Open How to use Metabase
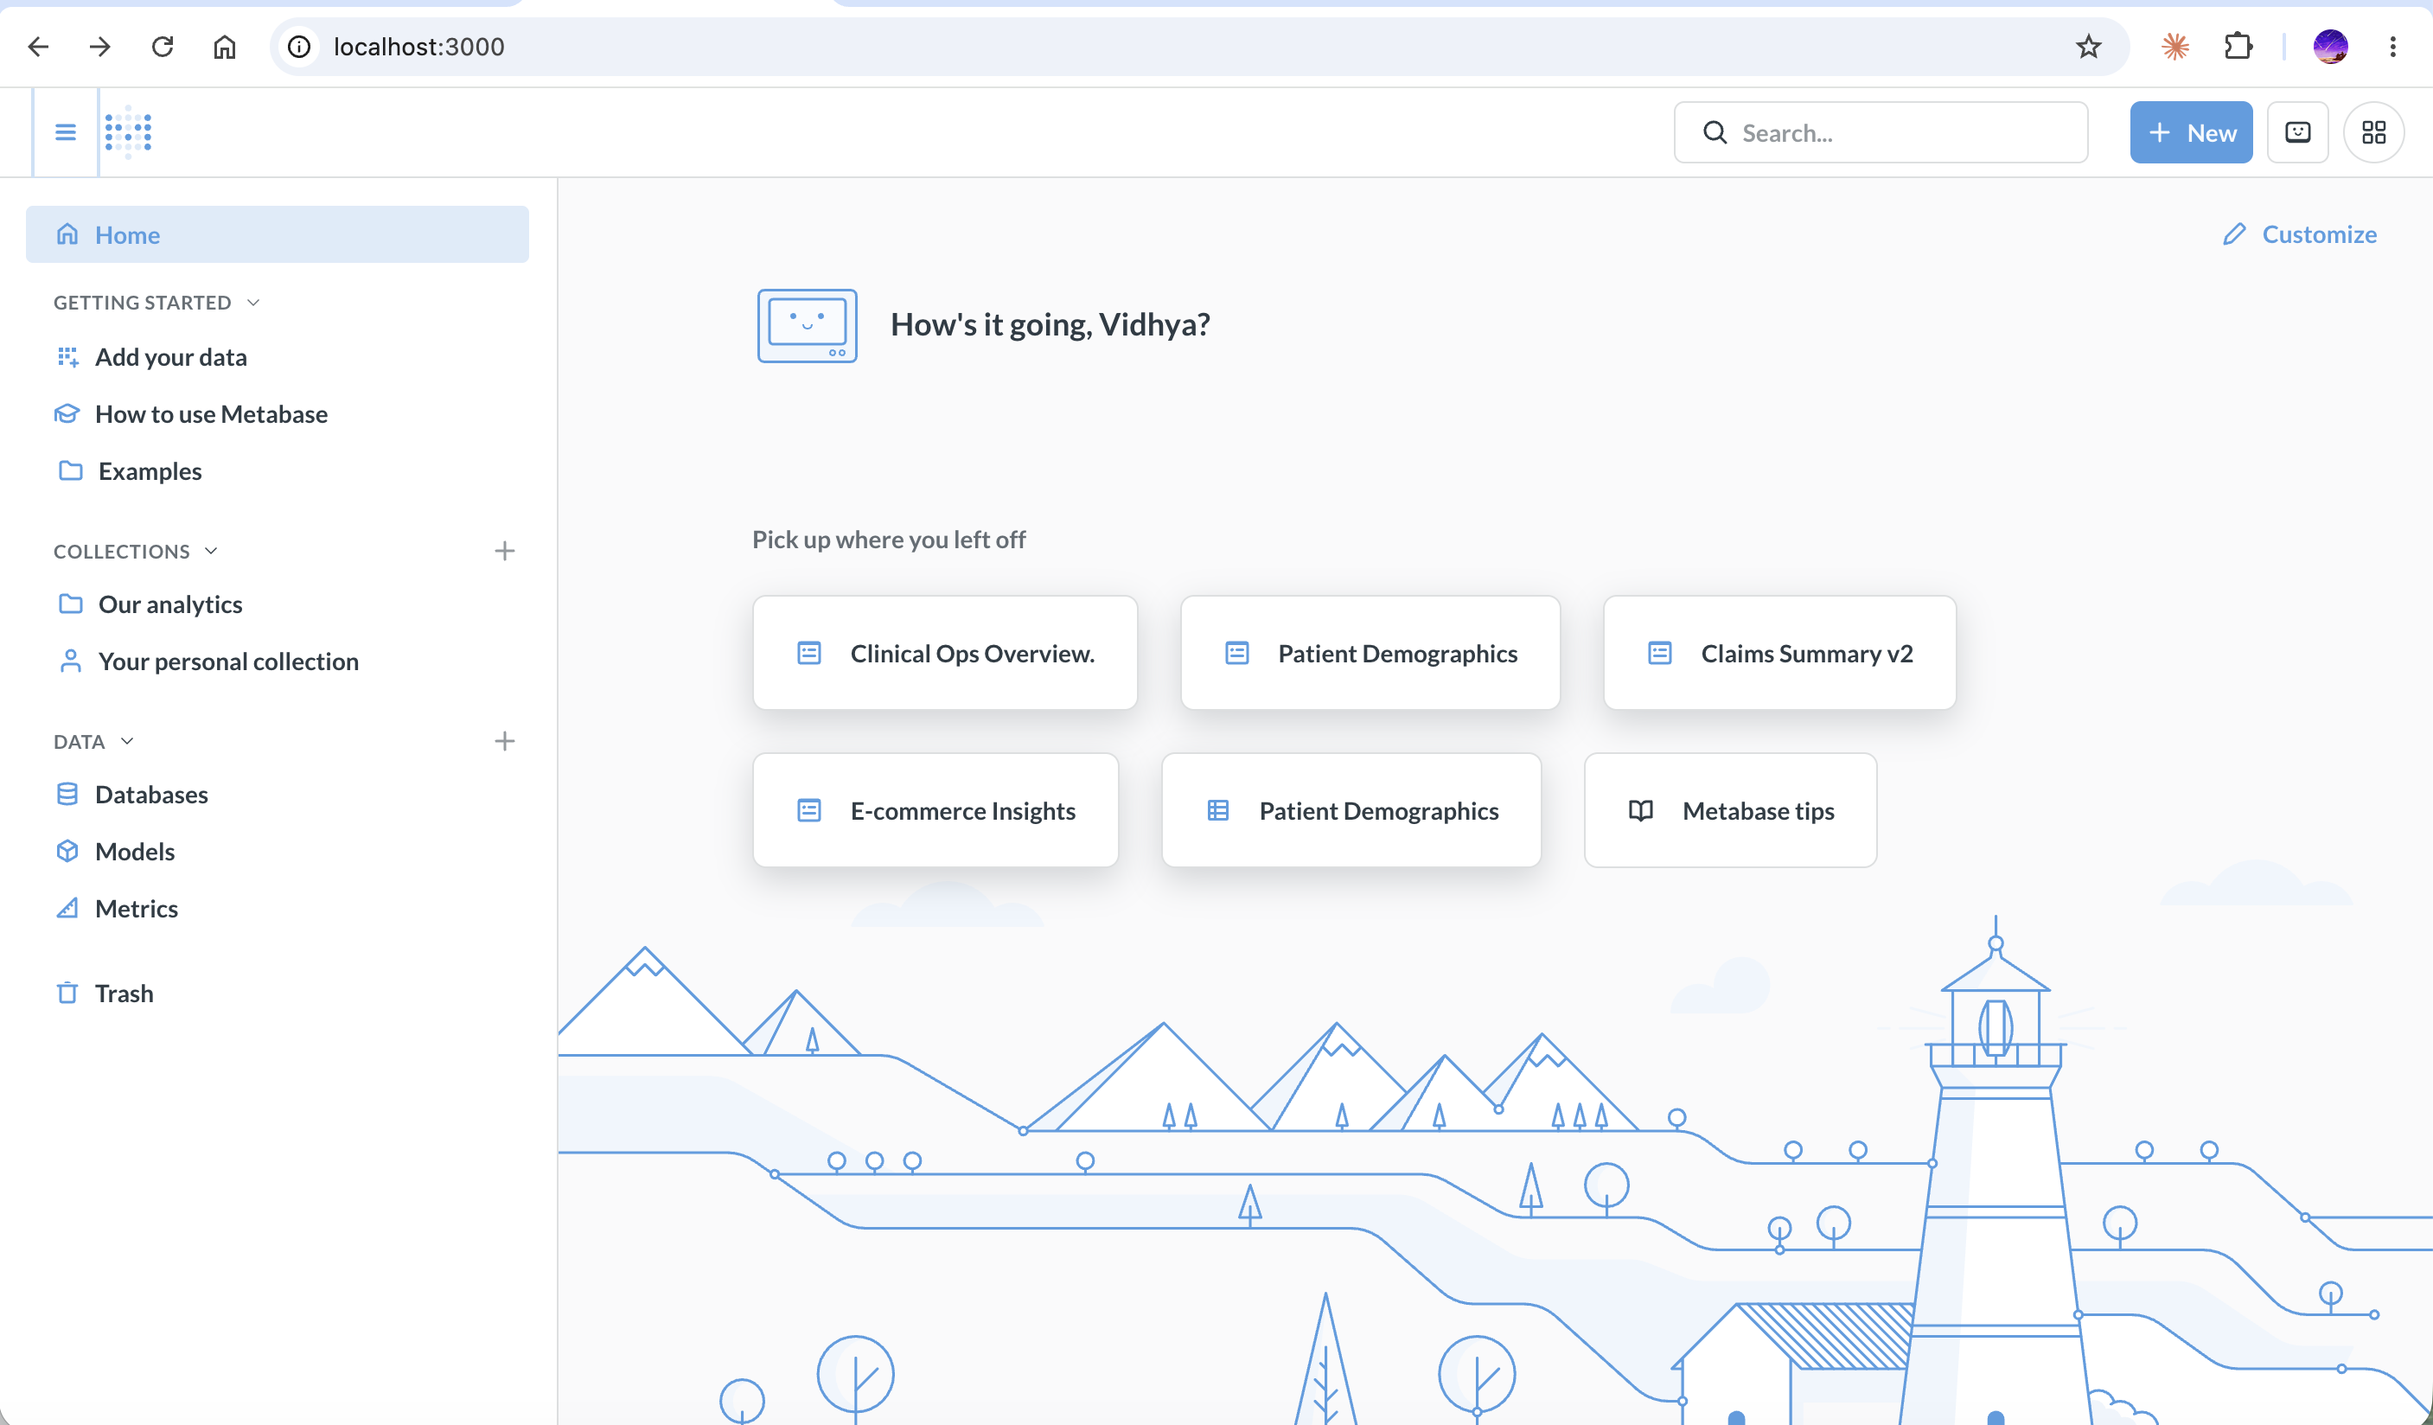This screenshot has height=1425, width=2433. [277, 414]
